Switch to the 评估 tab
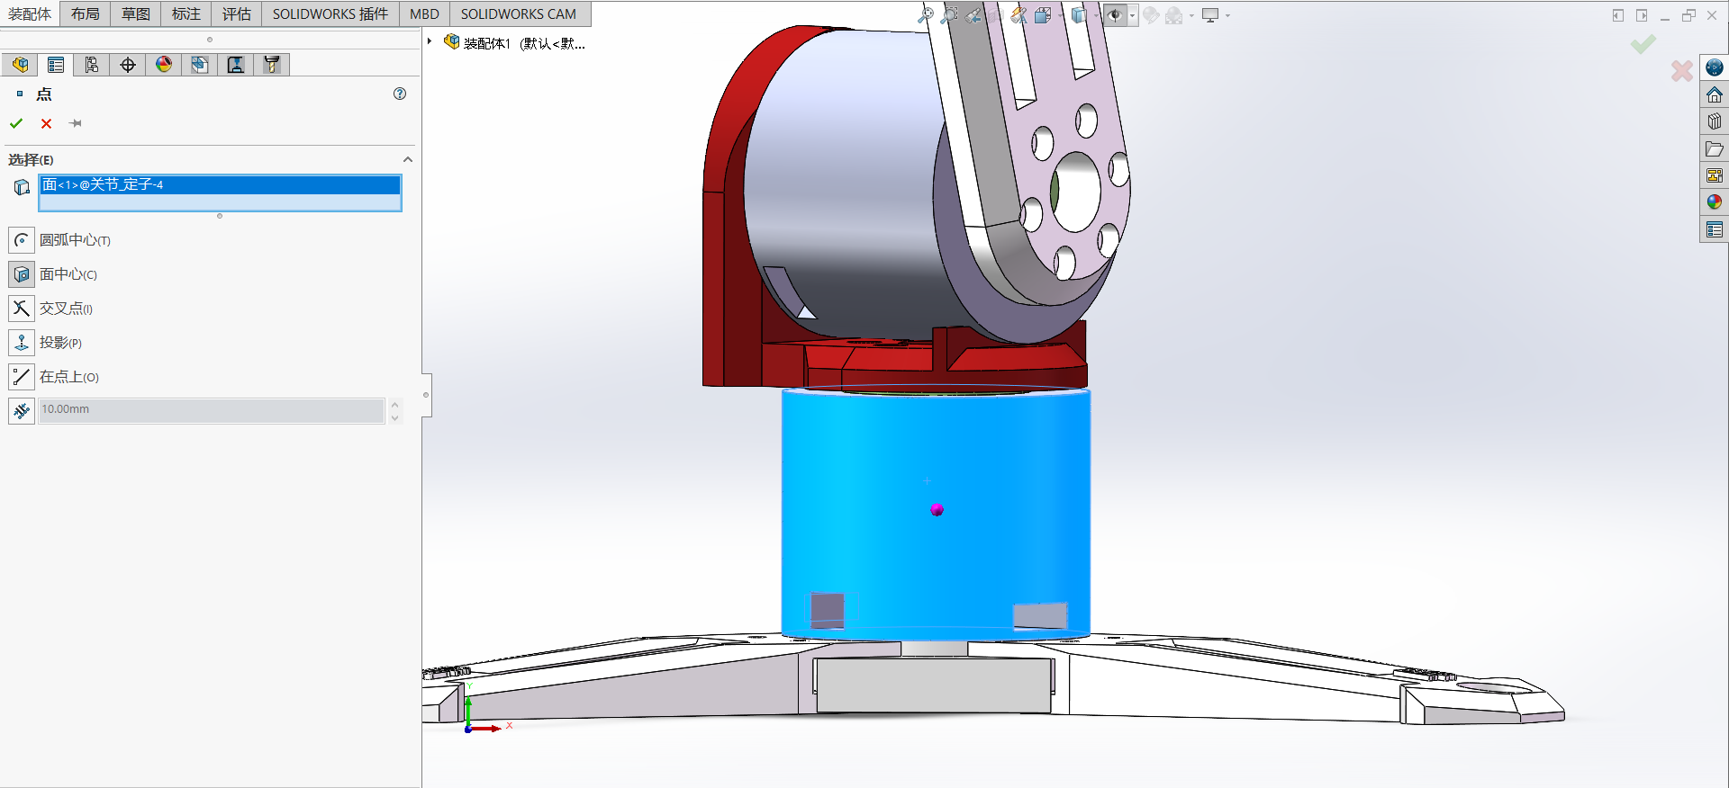This screenshot has height=788, width=1729. click(x=237, y=13)
